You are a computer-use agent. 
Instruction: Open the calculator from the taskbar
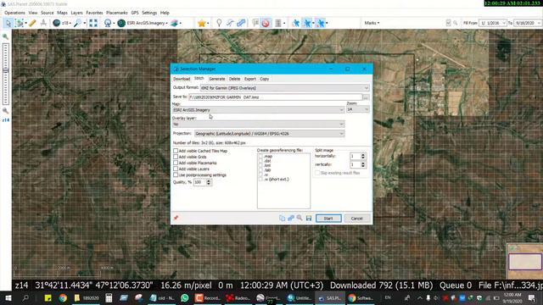109,297
